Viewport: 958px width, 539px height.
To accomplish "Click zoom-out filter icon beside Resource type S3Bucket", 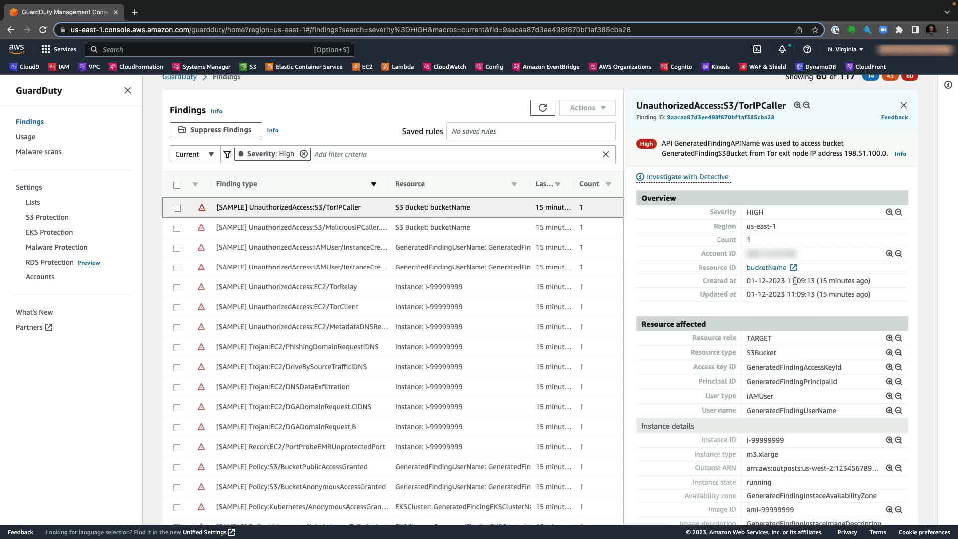I will [899, 353].
